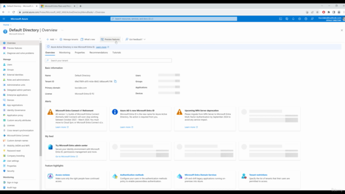Screen dimensions: 345x194
Task: Copy the Tenant ID to clipboard
Action: pos(115,81)
